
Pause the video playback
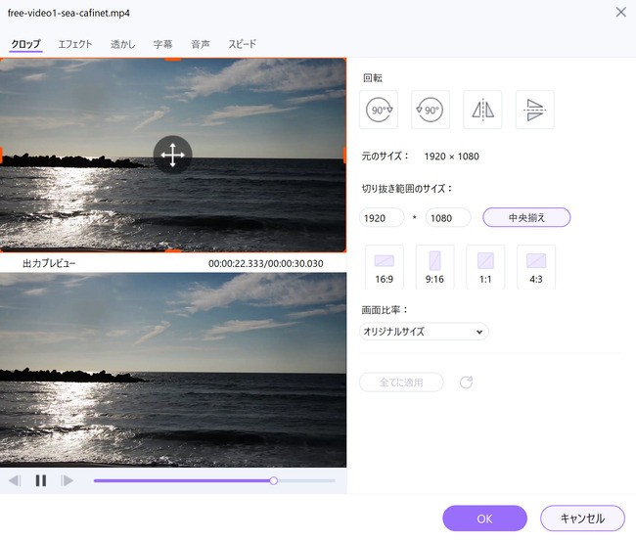40,480
